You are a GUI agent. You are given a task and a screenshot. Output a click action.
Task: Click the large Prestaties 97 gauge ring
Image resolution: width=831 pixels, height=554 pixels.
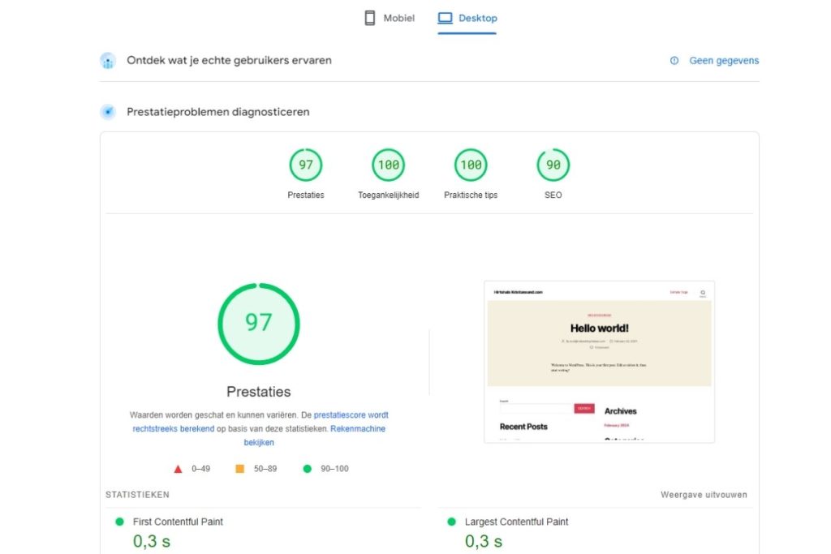[x=258, y=323]
